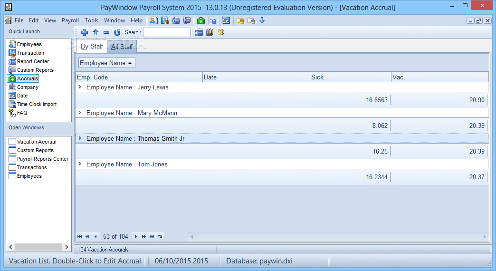Remove accrual with blue minus icon

[106, 32]
